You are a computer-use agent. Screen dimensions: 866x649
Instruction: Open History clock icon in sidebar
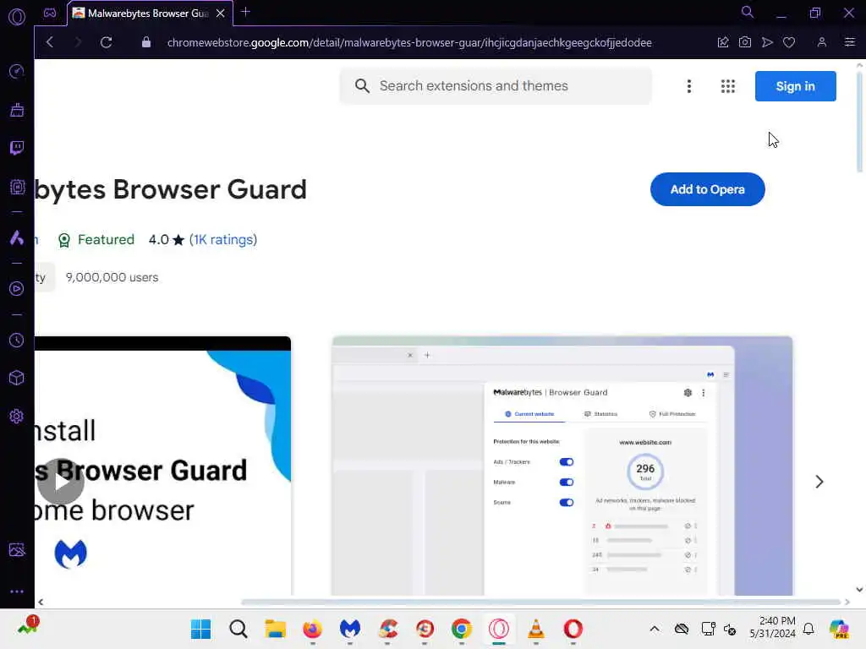pos(17,340)
